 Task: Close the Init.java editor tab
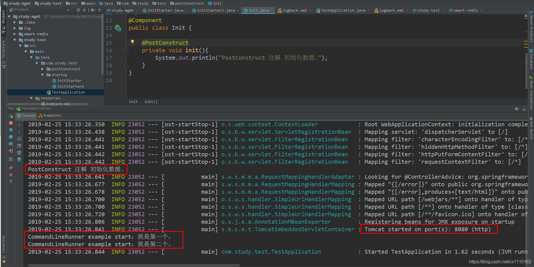point(272,11)
